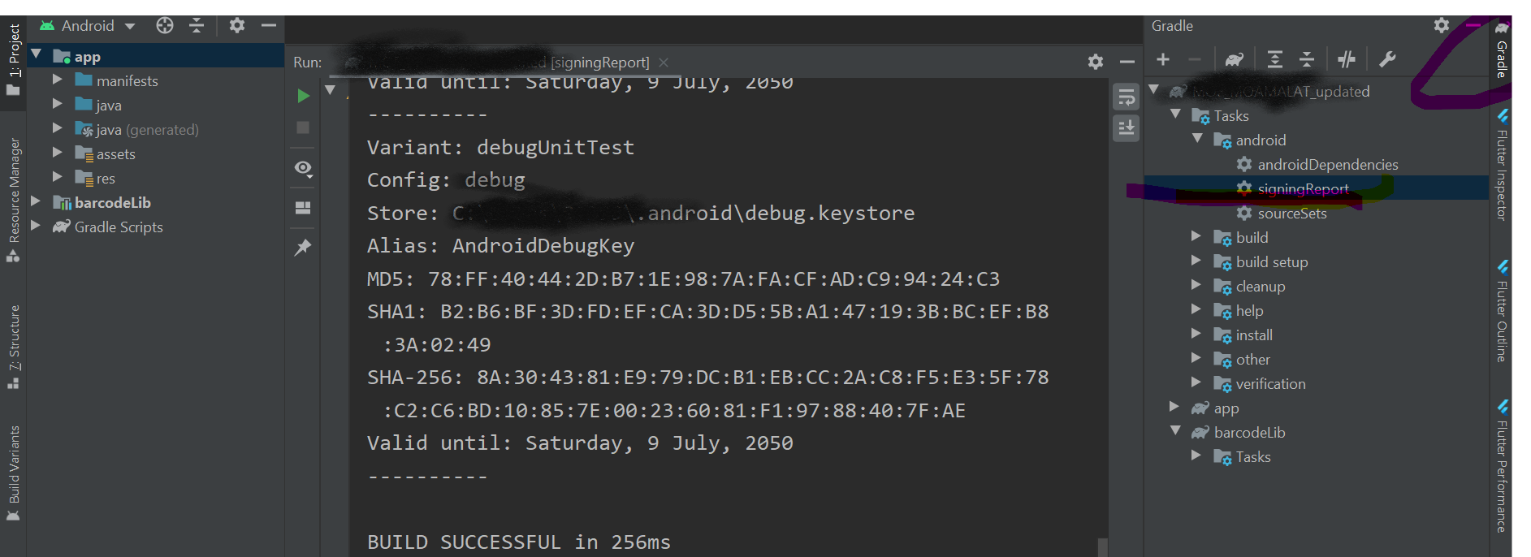The height and width of the screenshot is (557, 1531).
Task: Open the Build Variants side tab
Action: click(x=14, y=473)
